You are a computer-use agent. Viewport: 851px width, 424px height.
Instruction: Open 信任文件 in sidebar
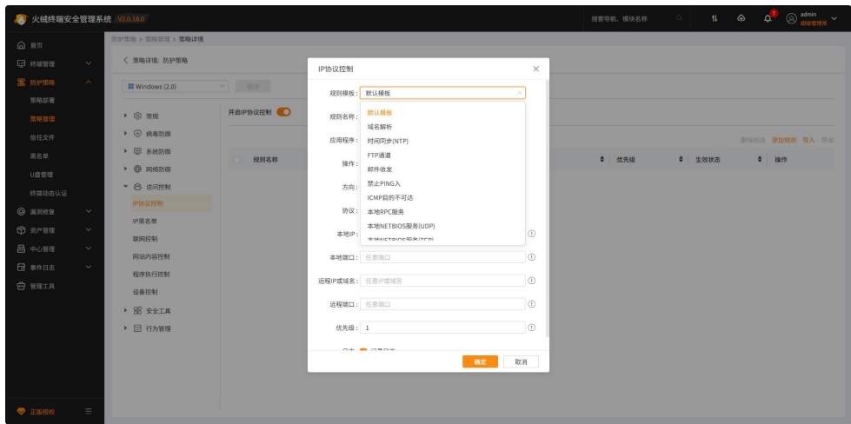click(x=43, y=138)
